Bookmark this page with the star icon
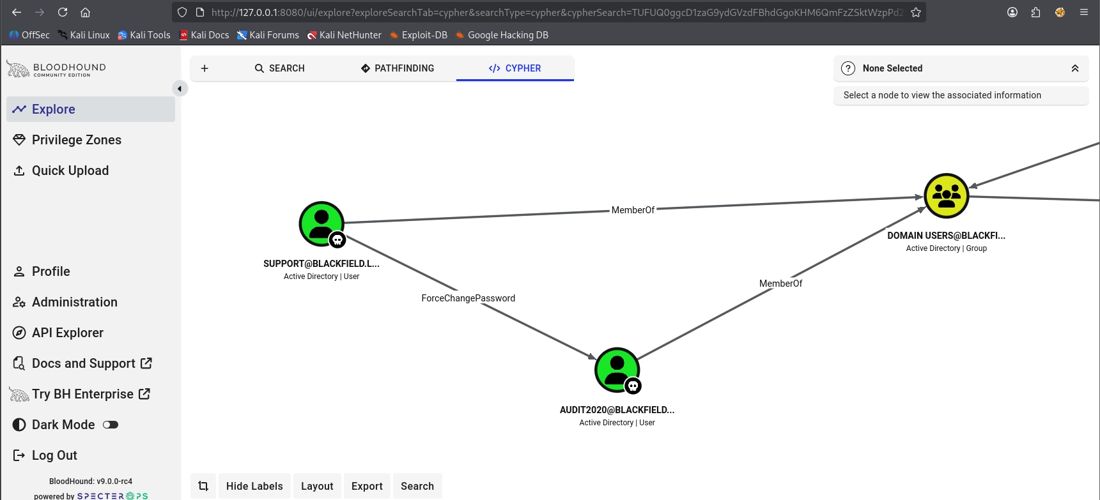 [916, 12]
